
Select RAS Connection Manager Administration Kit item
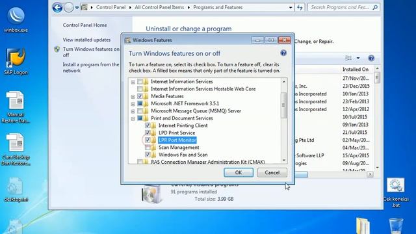pyautogui.click(x=207, y=162)
